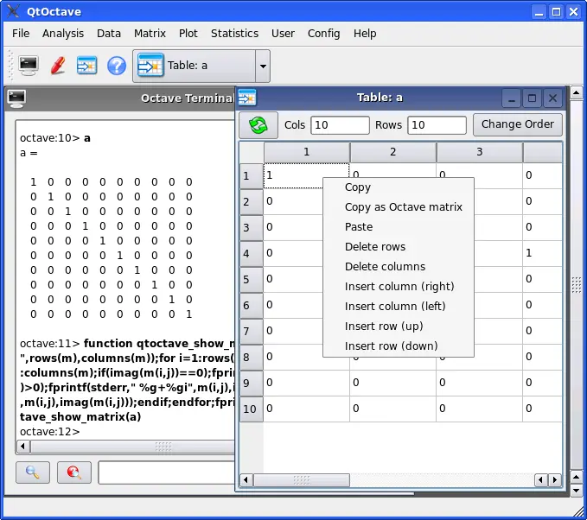Select row header 7 in table
This screenshot has height=520, width=587.
pos(252,331)
